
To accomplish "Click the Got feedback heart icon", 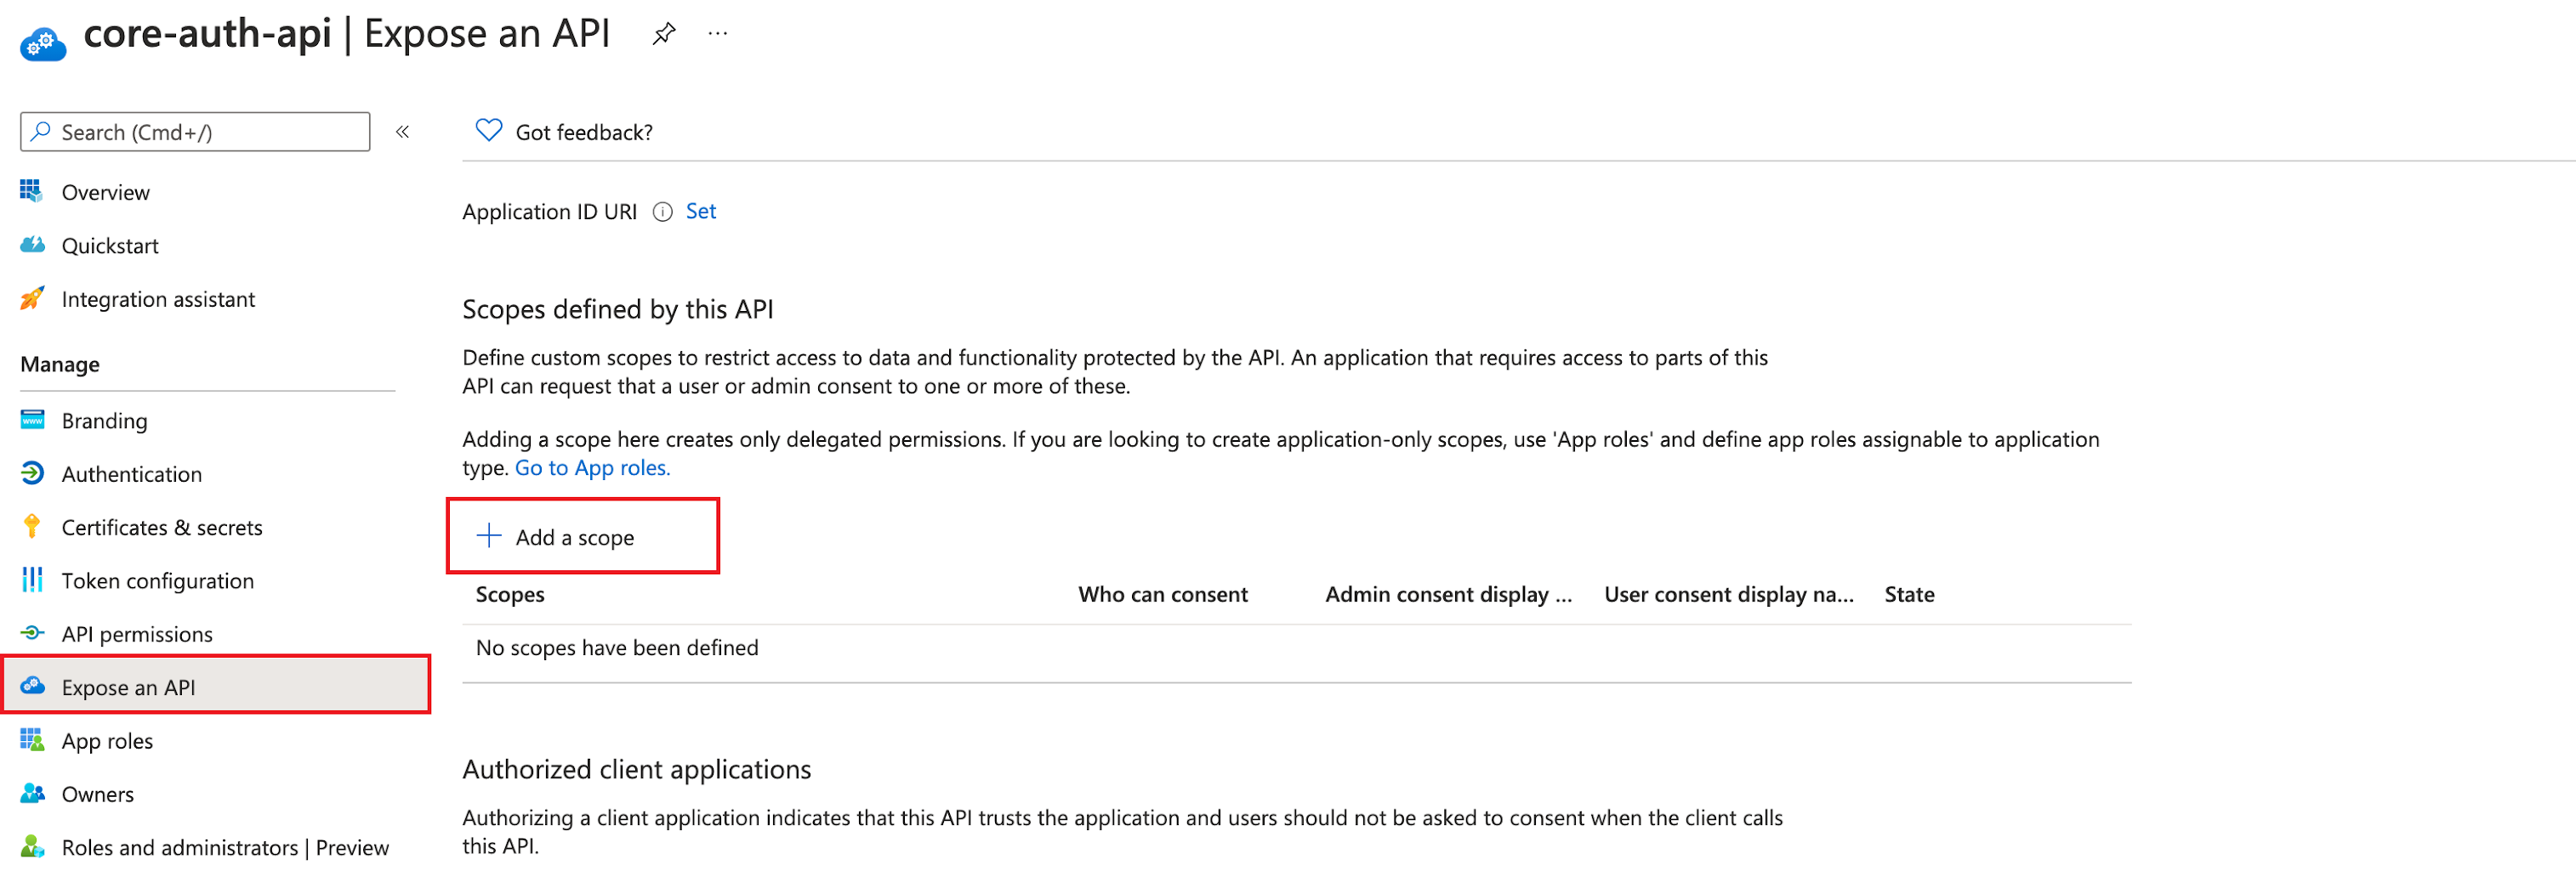I will pyautogui.click(x=488, y=131).
